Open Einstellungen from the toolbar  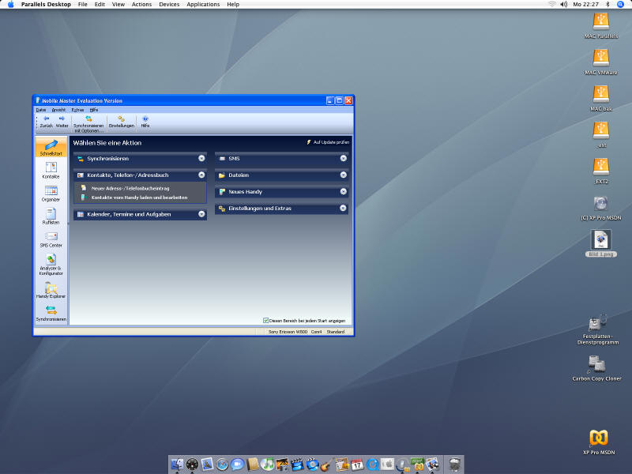pyautogui.click(x=121, y=121)
